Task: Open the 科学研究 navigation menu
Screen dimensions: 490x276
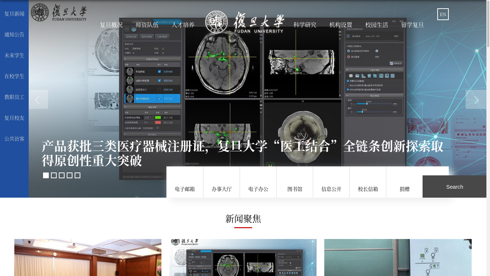Action: 305,25
